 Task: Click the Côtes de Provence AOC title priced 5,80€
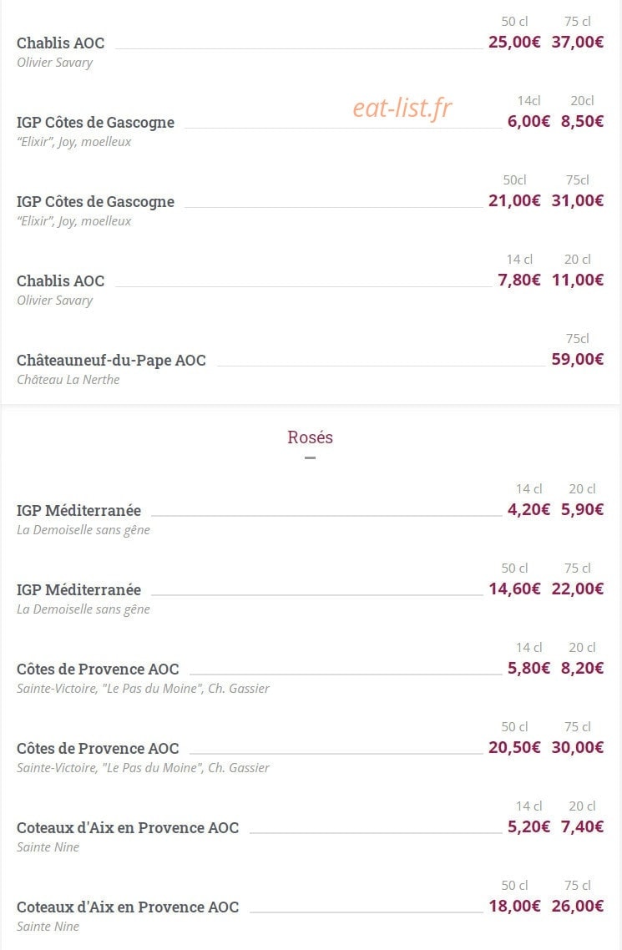(98, 669)
